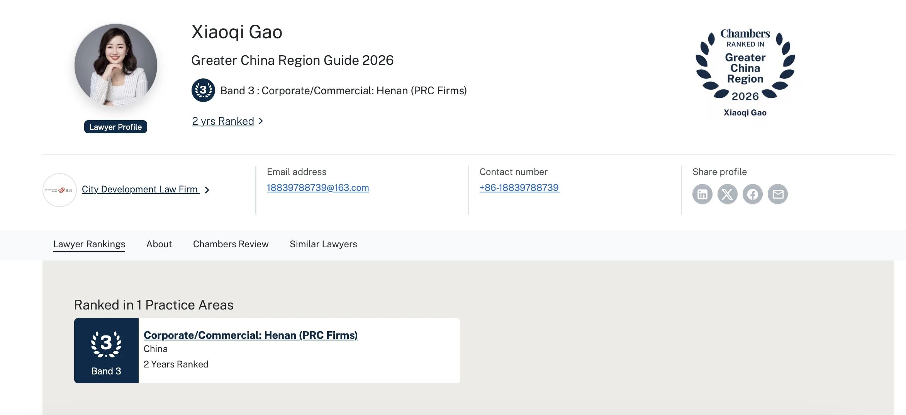Switch to the Lawyer Rankings tab
The width and height of the screenshot is (906, 415).
coord(89,244)
